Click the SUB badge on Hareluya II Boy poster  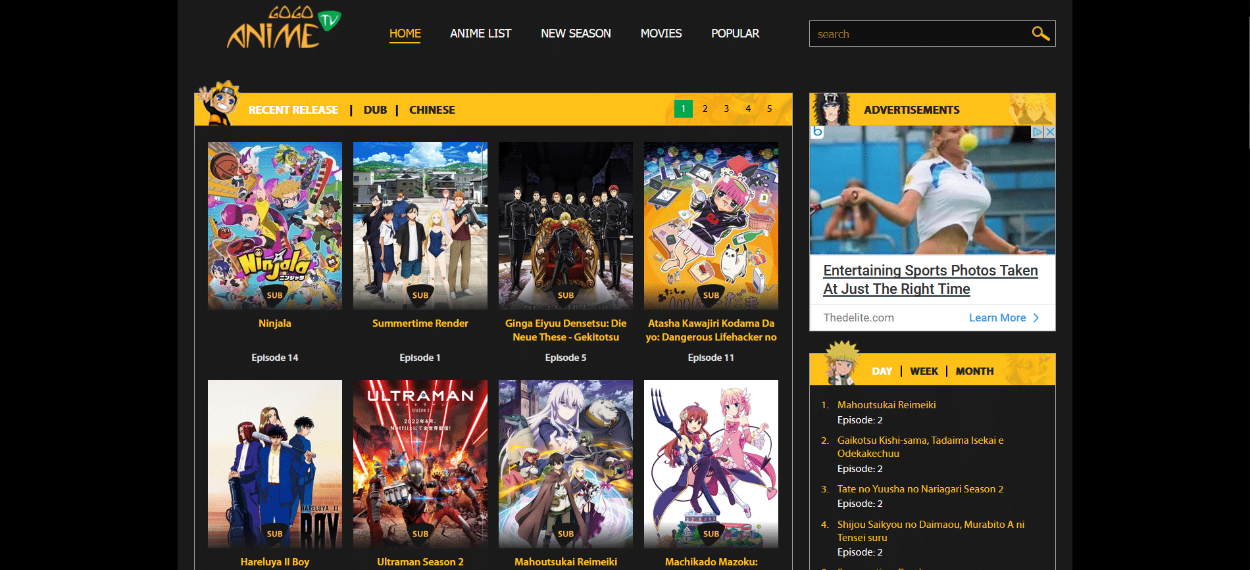[x=275, y=534]
